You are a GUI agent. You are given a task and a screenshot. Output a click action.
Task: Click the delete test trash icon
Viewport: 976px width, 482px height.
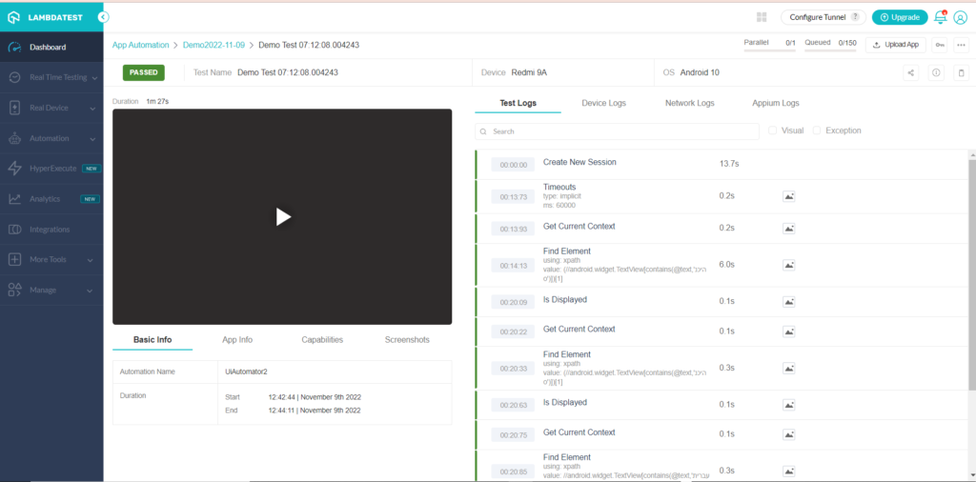[x=961, y=72]
